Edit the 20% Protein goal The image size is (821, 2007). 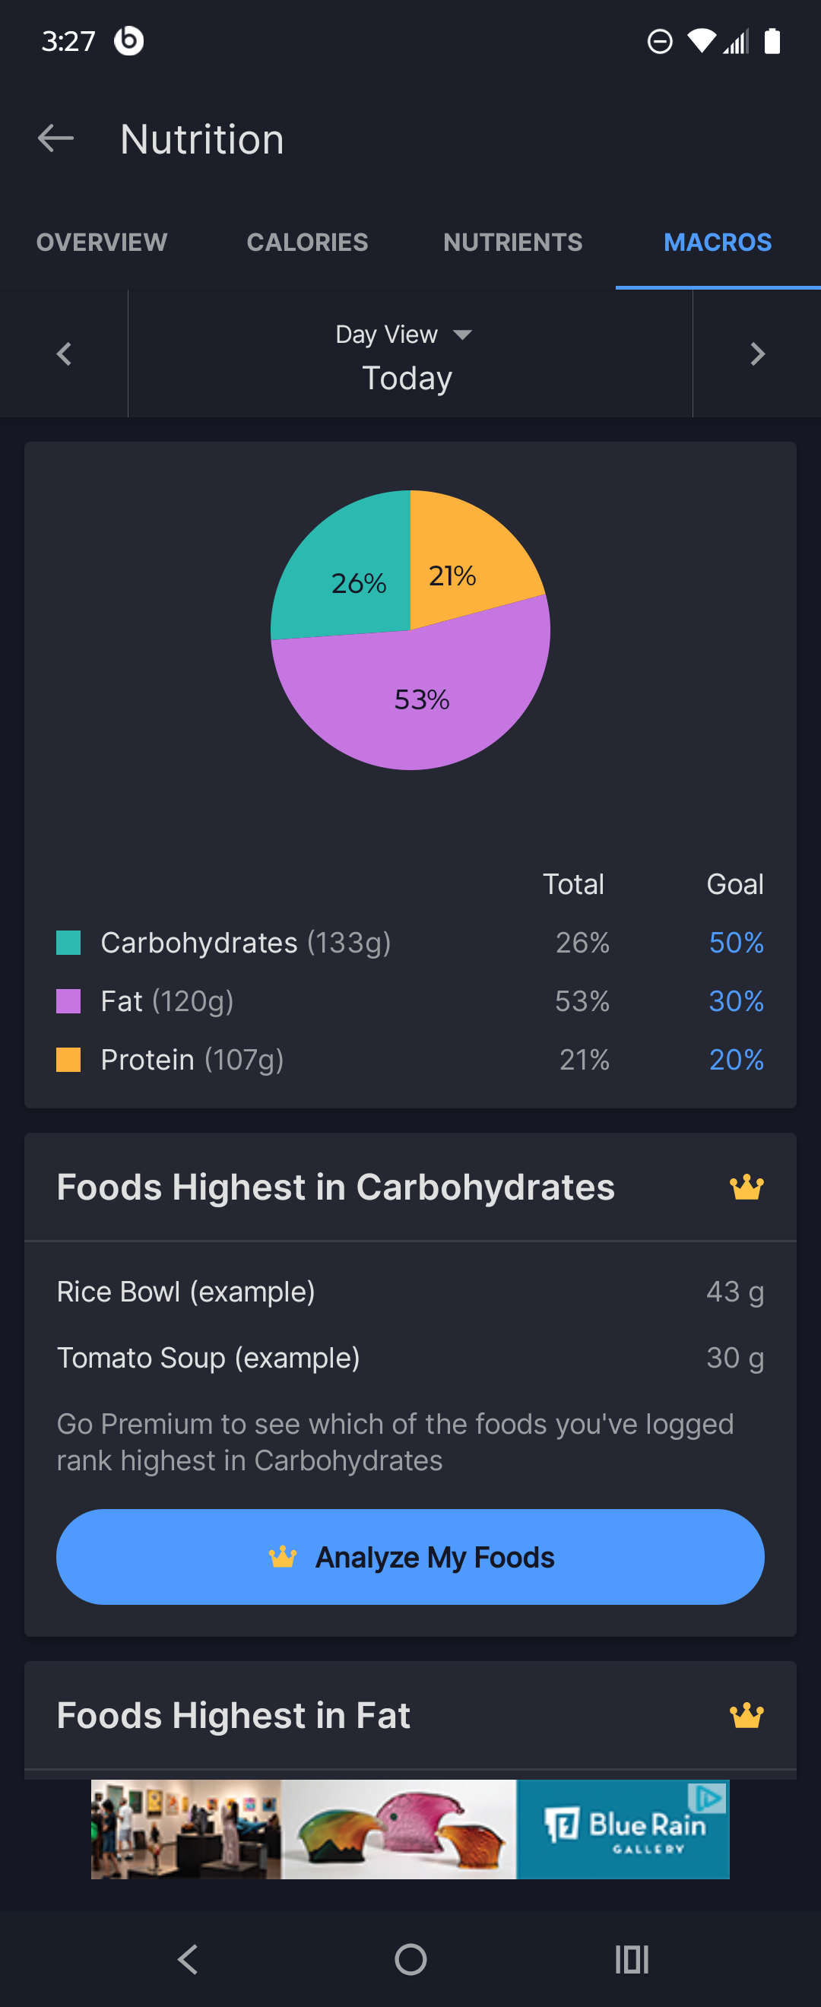tap(736, 1060)
